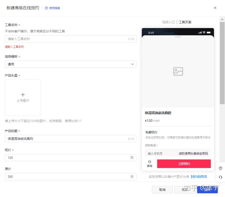Click the 扫码预览 scan icon
The width and height of the screenshot is (225, 197).
click(192, 176)
